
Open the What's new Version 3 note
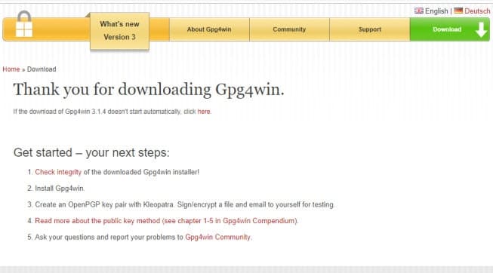pos(119,31)
